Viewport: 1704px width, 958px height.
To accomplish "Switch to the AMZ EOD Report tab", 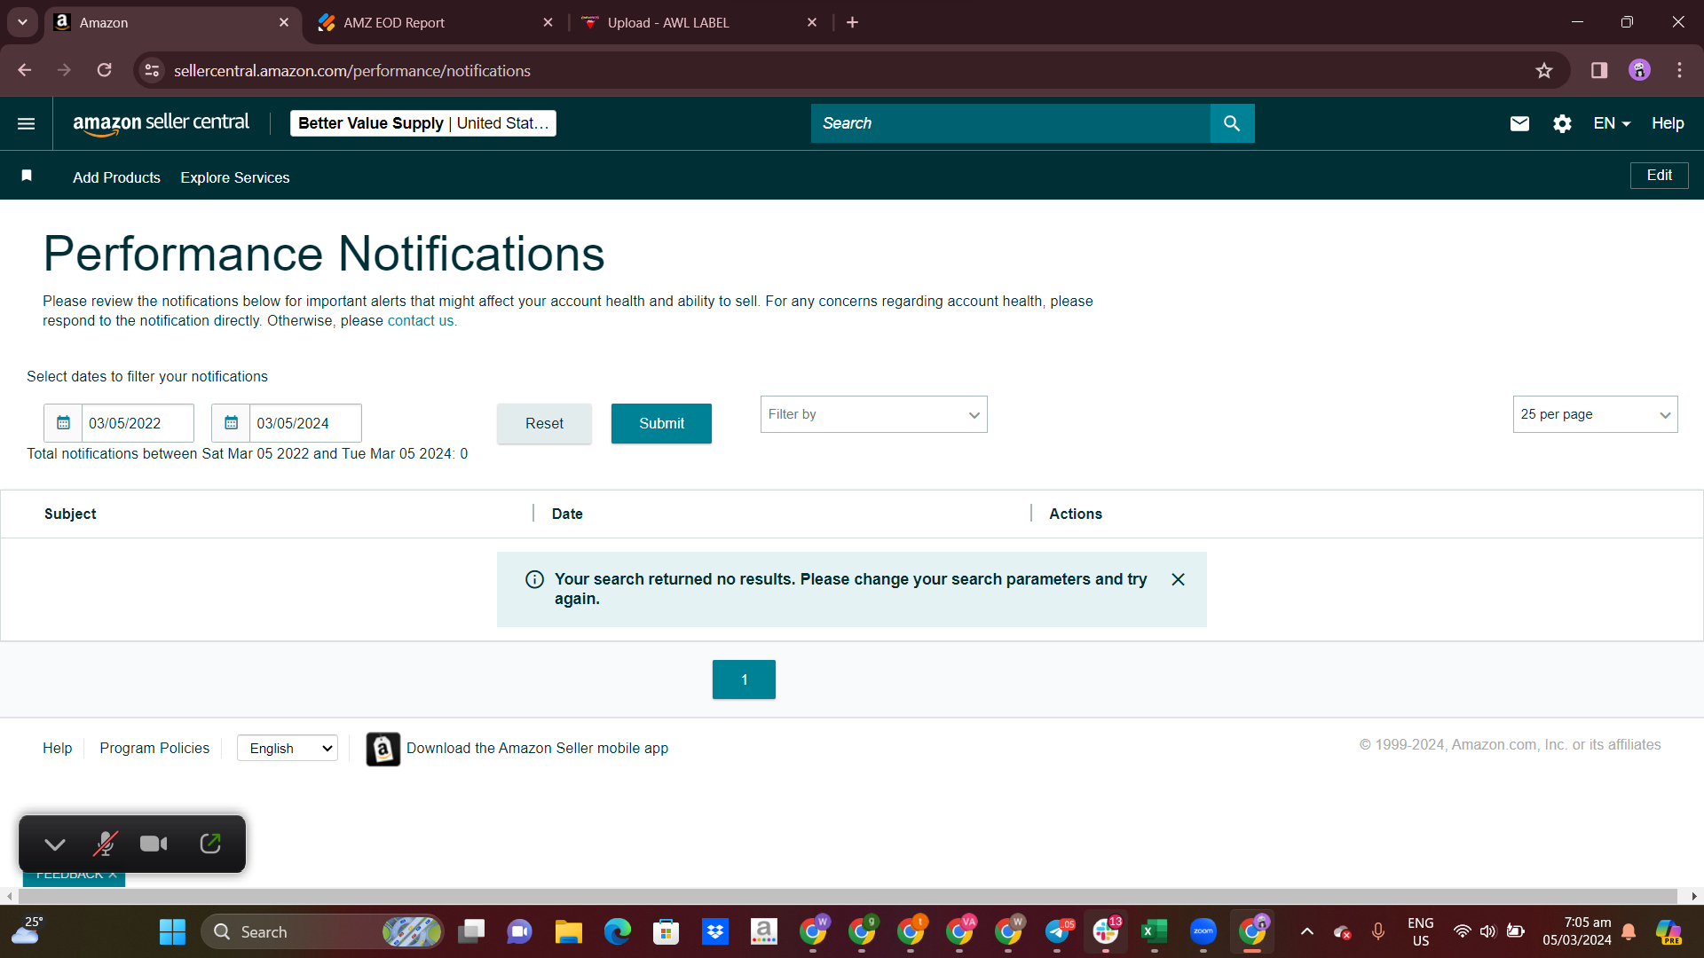I will (435, 22).
